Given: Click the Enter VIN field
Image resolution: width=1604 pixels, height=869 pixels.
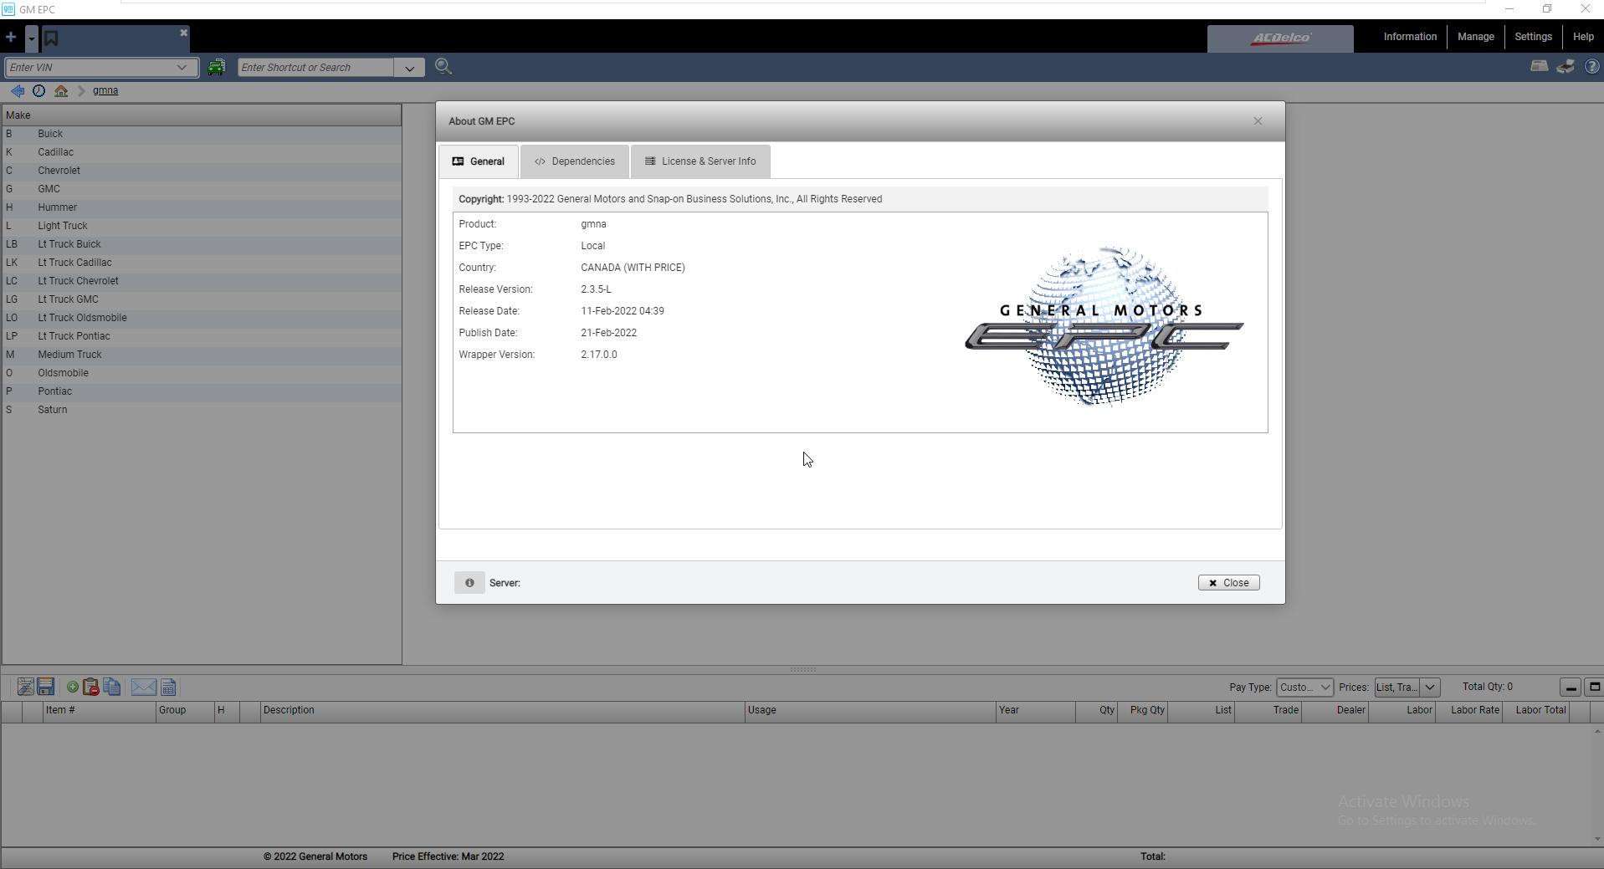Looking at the screenshot, I should tap(90, 68).
